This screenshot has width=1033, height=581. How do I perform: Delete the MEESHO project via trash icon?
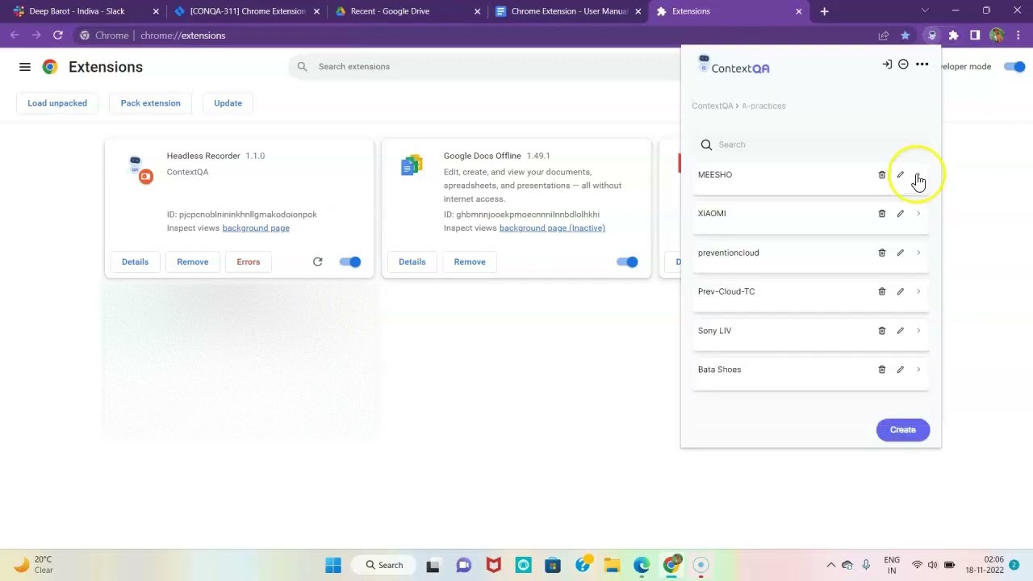[x=881, y=174]
